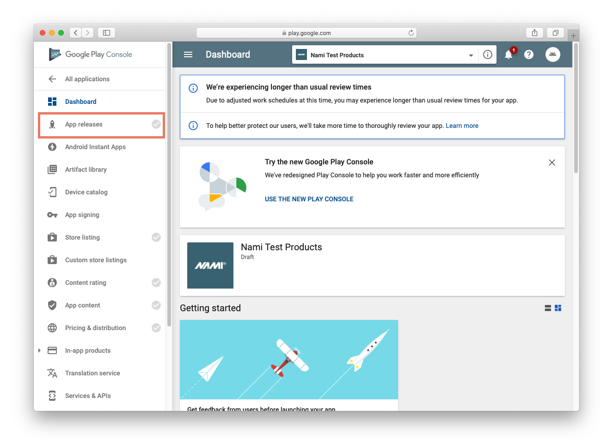This screenshot has height=446, width=613.
Task: Open Translation service page
Action: coord(92,373)
